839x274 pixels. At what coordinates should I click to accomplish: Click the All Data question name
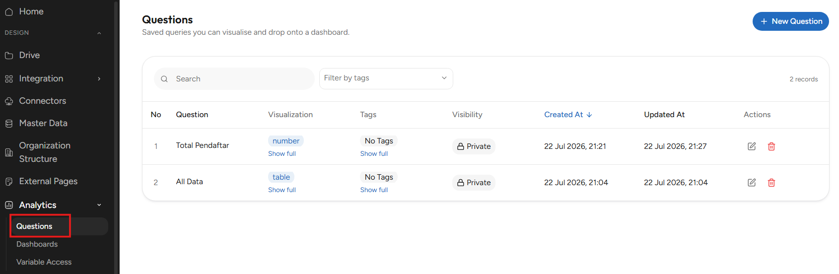coord(190,182)
